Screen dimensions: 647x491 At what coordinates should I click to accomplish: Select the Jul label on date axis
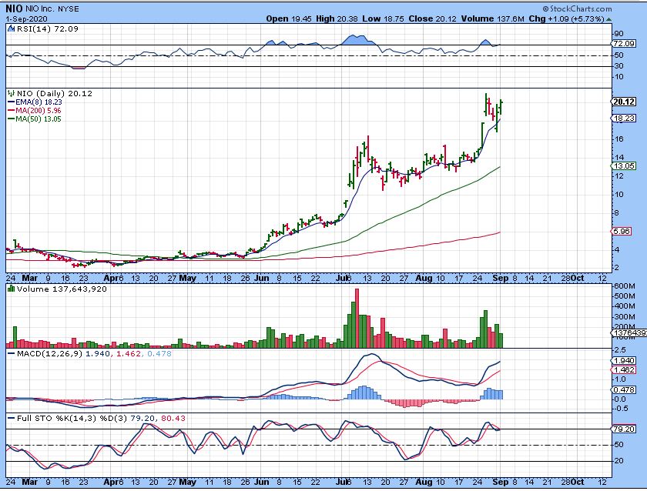coord(341,277)
